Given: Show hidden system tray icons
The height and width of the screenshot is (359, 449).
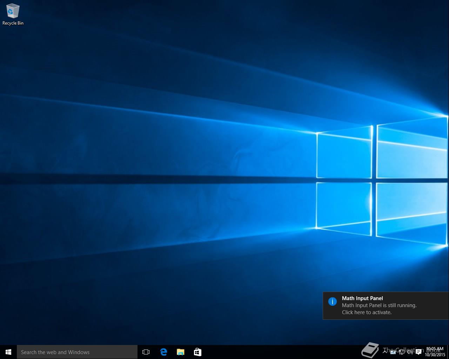Looking at the screenshot, I should click(x=385, y=352).
